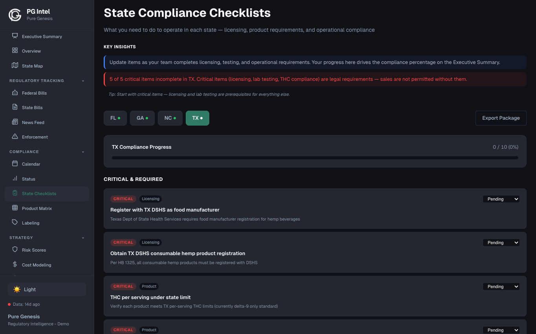The image size is (536, 334).
Task: View the News Feed
Action: (33, 122)
